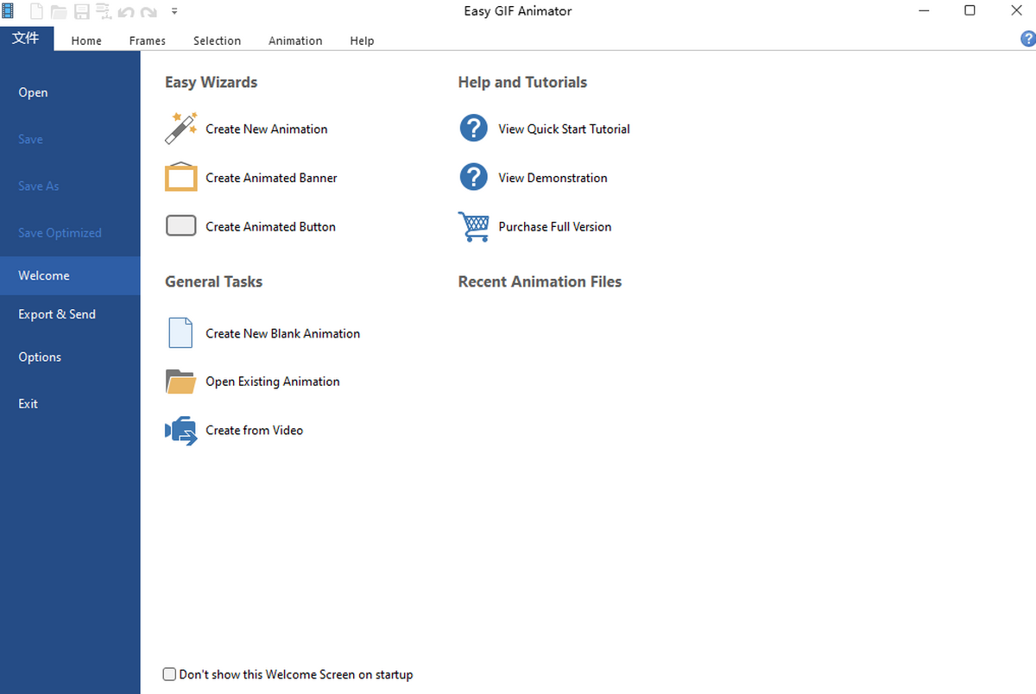
Task: Switch to the Animation ribbon tab
Action: [x=295, y=41]
